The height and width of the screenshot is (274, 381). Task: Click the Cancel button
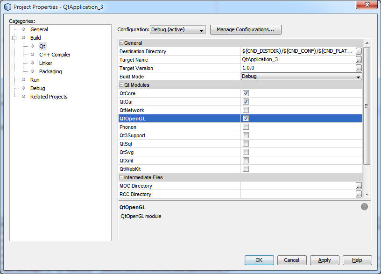click(x=291, y=260)
